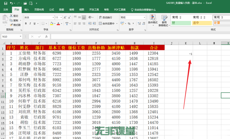Click the cell borders icon
Screen dimensions: 230x139
(43, 23)
